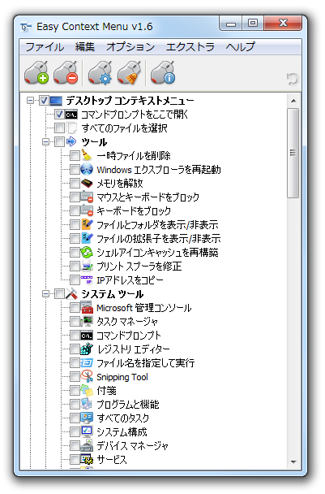Click the monitor graph icon beside タスク マネージャ

coord(87,322)
